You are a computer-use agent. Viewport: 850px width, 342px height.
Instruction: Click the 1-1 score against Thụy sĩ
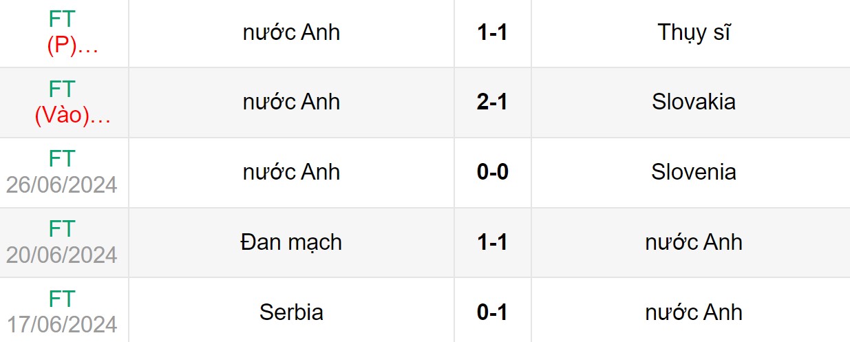[x=492, y=32]
